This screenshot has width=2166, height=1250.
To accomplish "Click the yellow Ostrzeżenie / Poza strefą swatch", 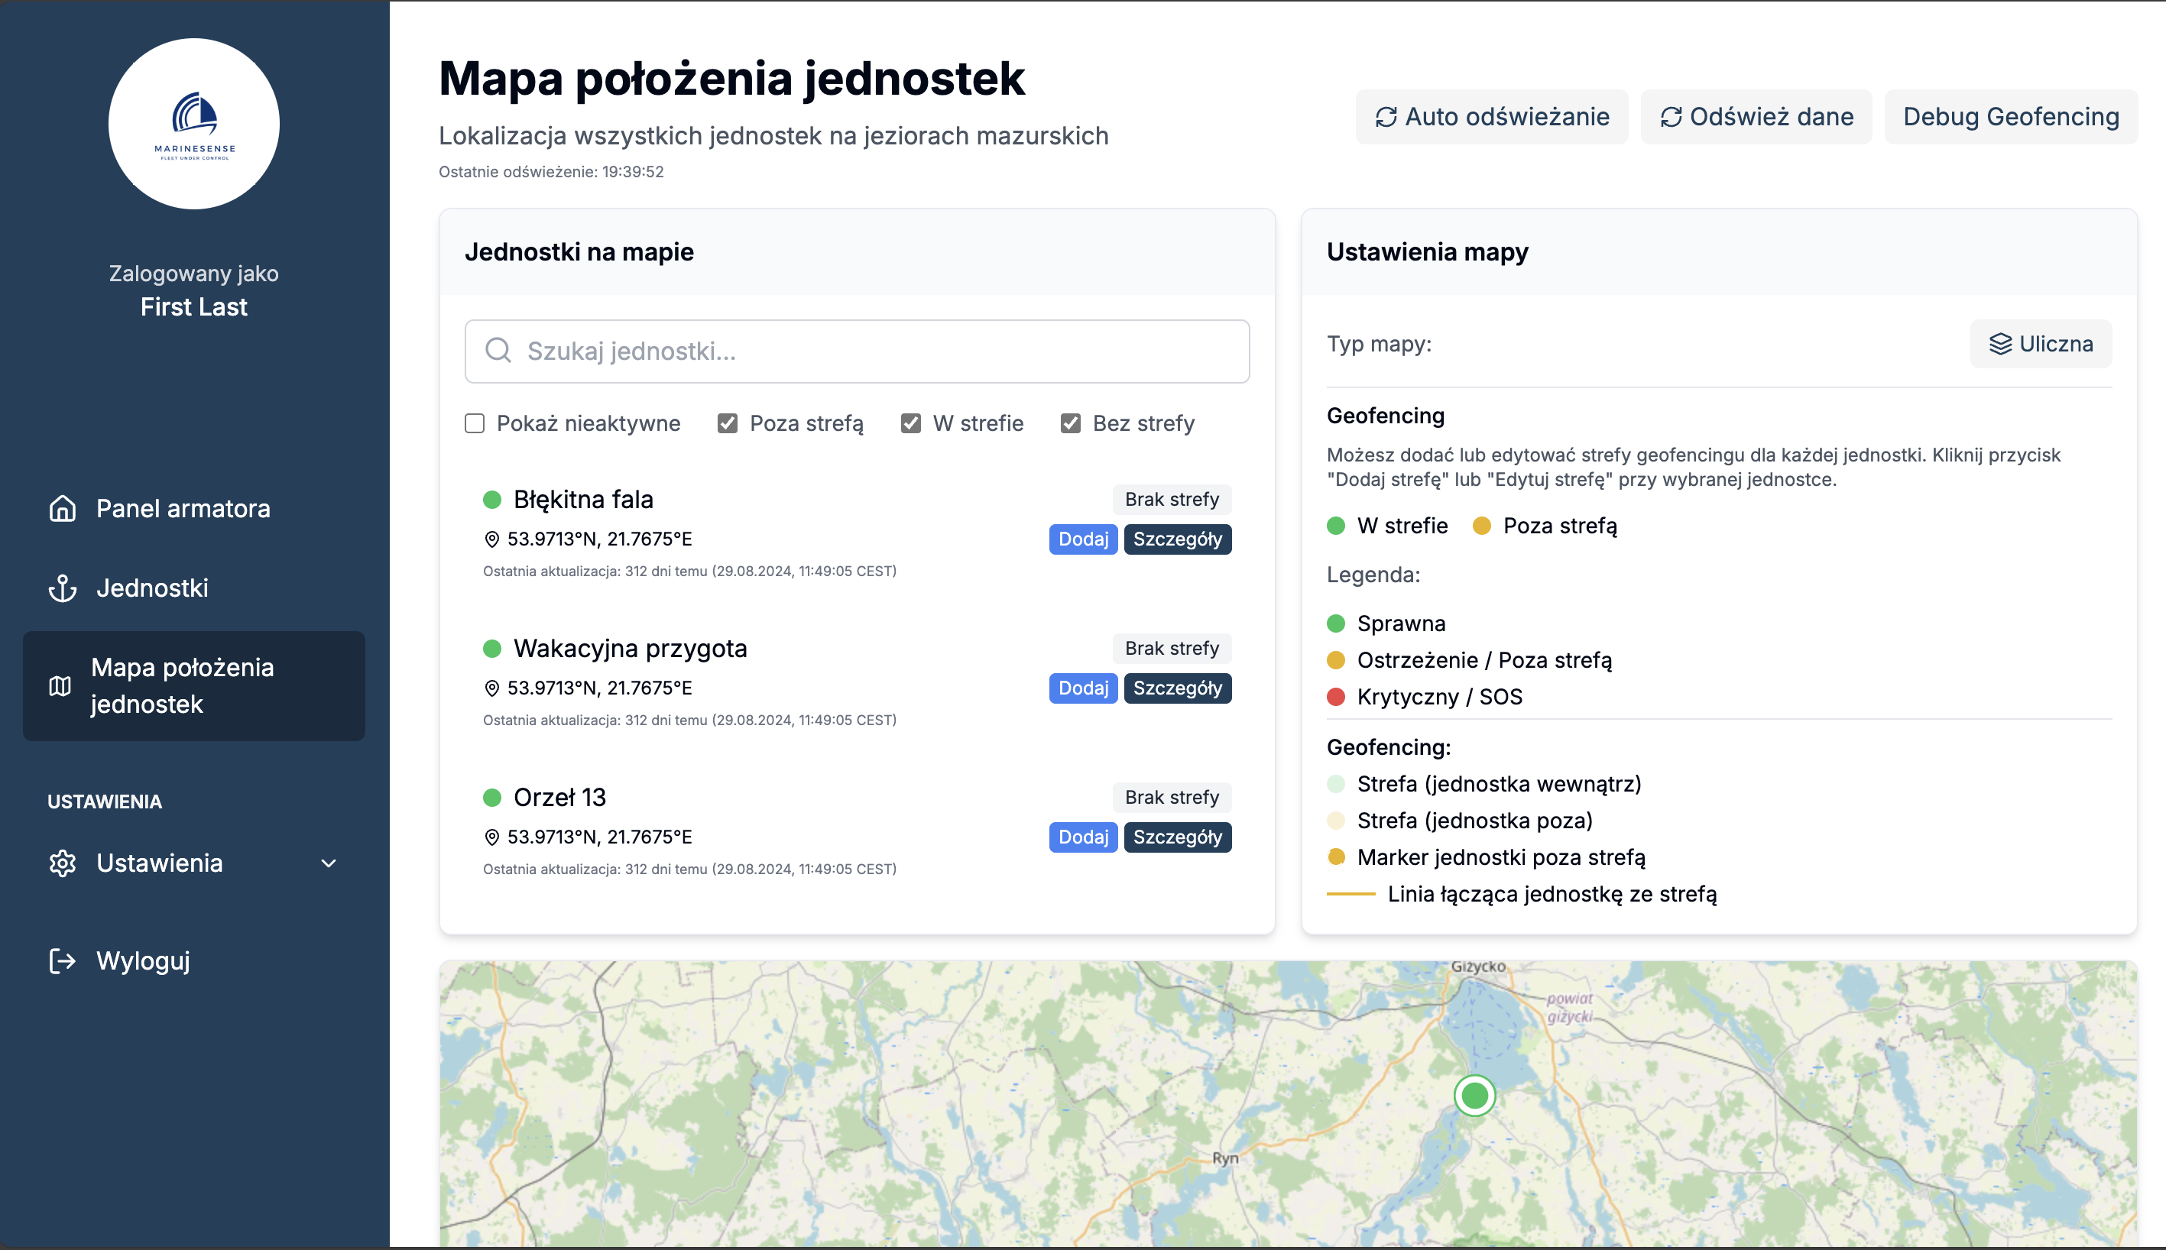I will tap(1336, 660).
